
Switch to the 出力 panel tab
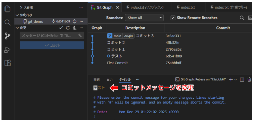coord(110,80)
